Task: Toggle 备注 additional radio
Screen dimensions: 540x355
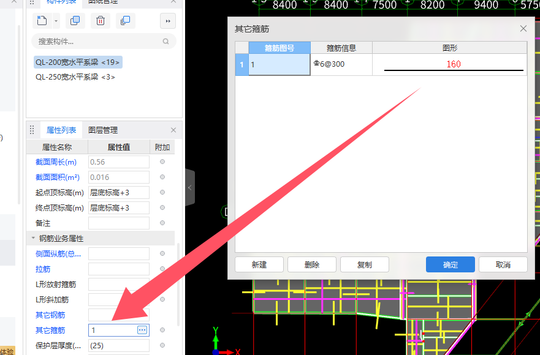Action: tap(162, 223)
